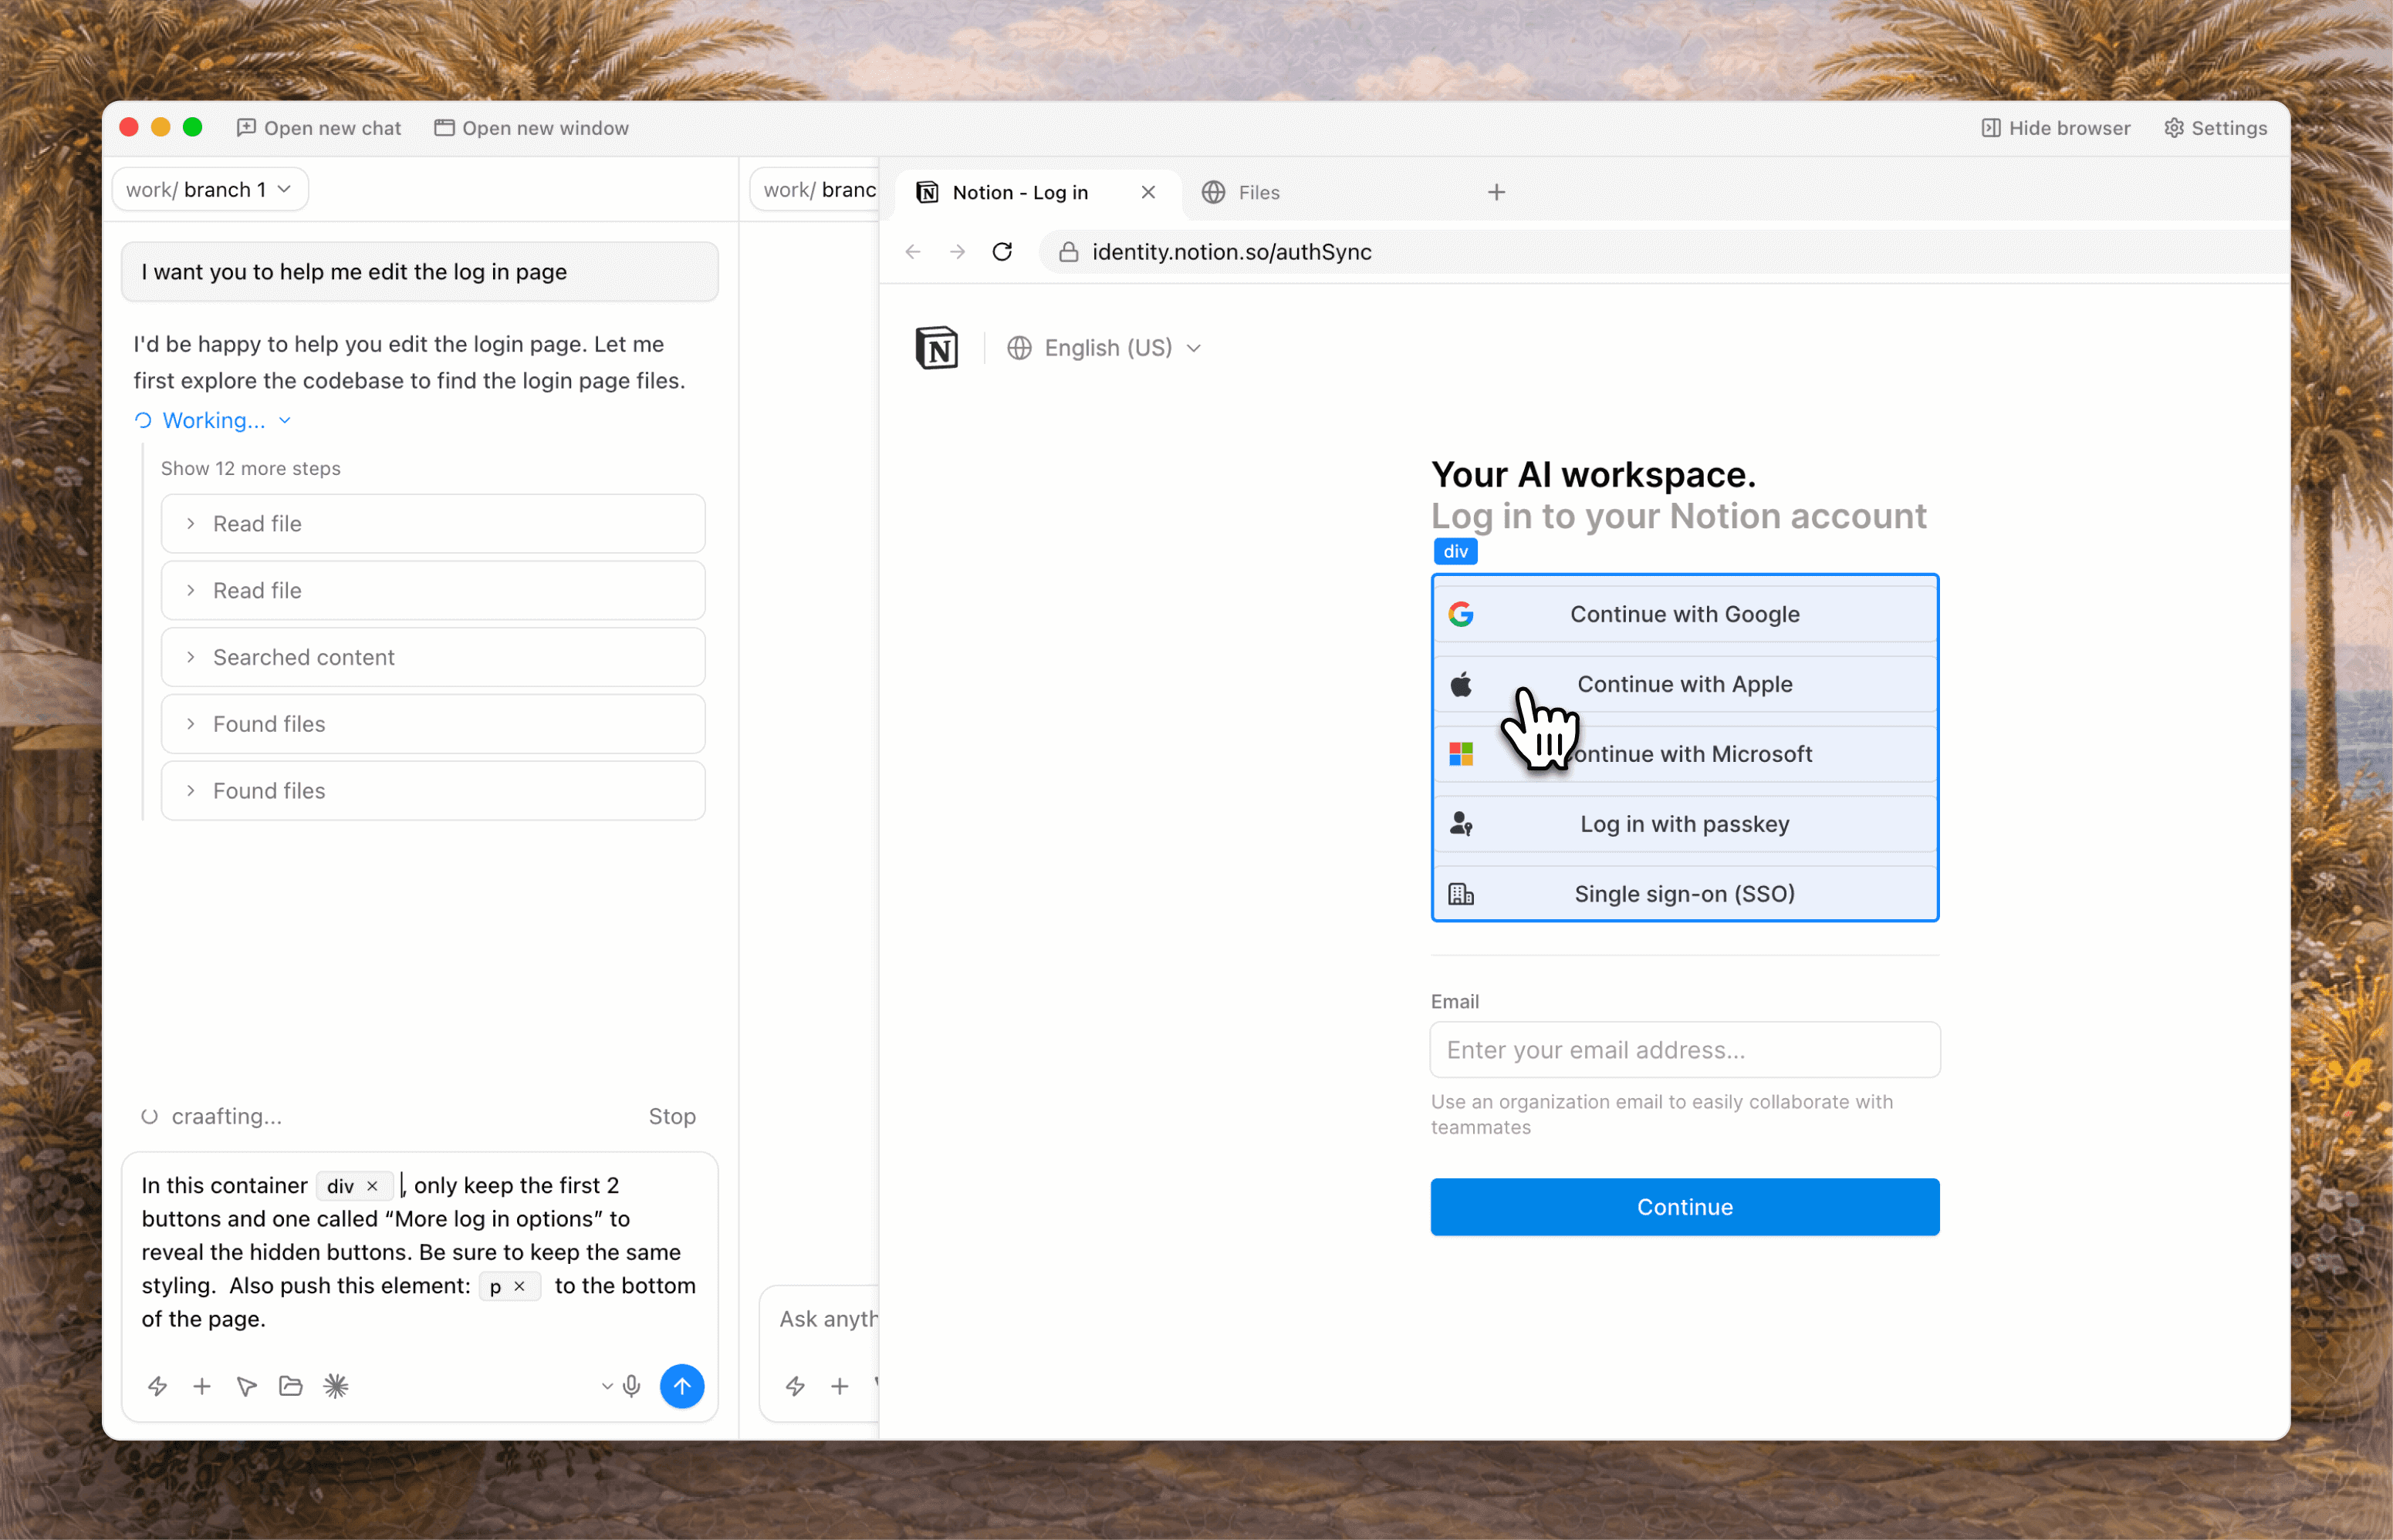Viewport: 2393px width, 1540px height.
Task: Click the Continue with Google button
Action: [x=1684, y=614]
